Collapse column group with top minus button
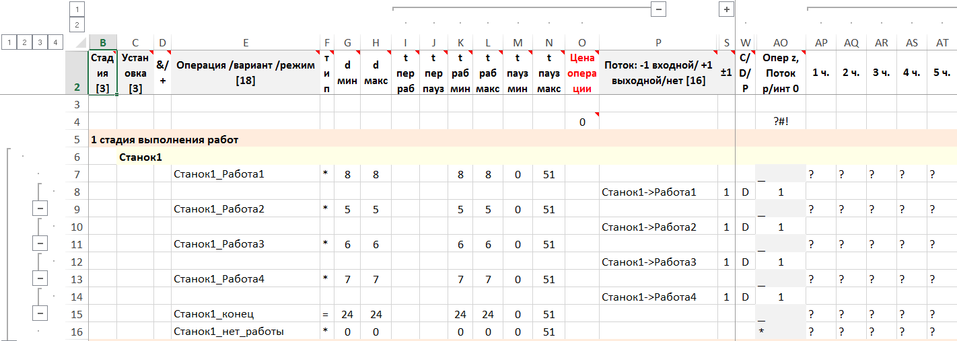Screen dimensions: 957x341 (658, 9)
